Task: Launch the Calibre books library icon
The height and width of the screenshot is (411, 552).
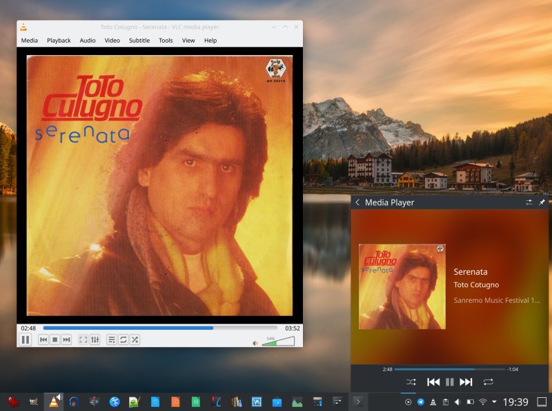Action: pyautogui.click(x=237, y=401)
